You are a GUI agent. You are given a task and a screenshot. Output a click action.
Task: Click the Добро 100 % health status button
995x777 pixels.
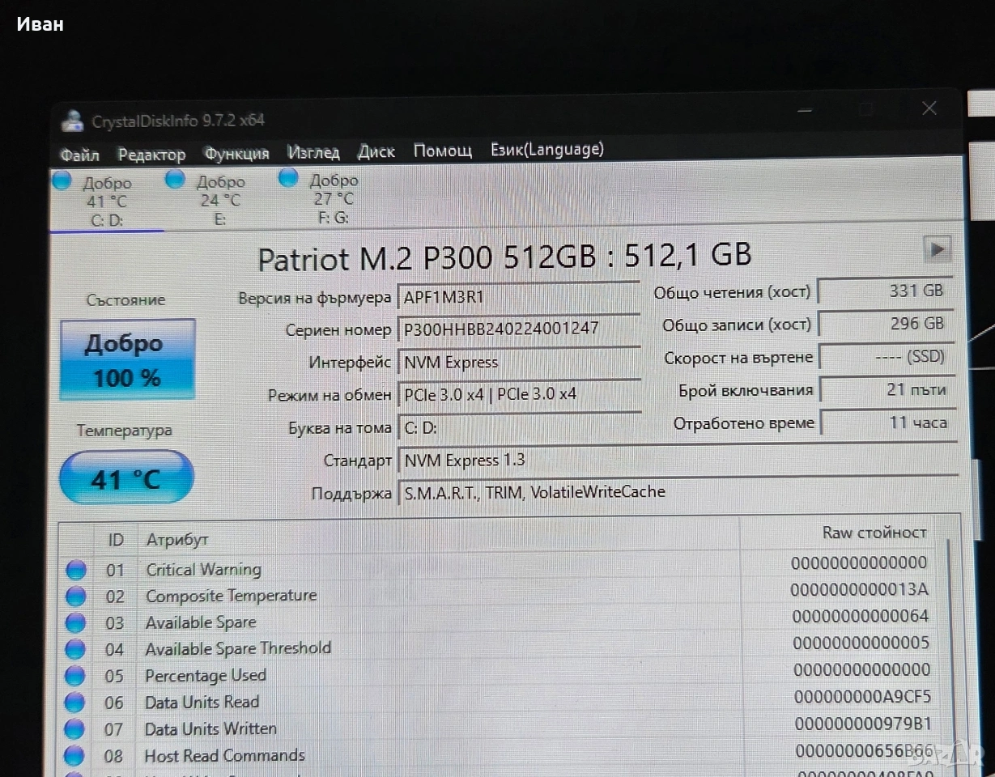point(127,359)
